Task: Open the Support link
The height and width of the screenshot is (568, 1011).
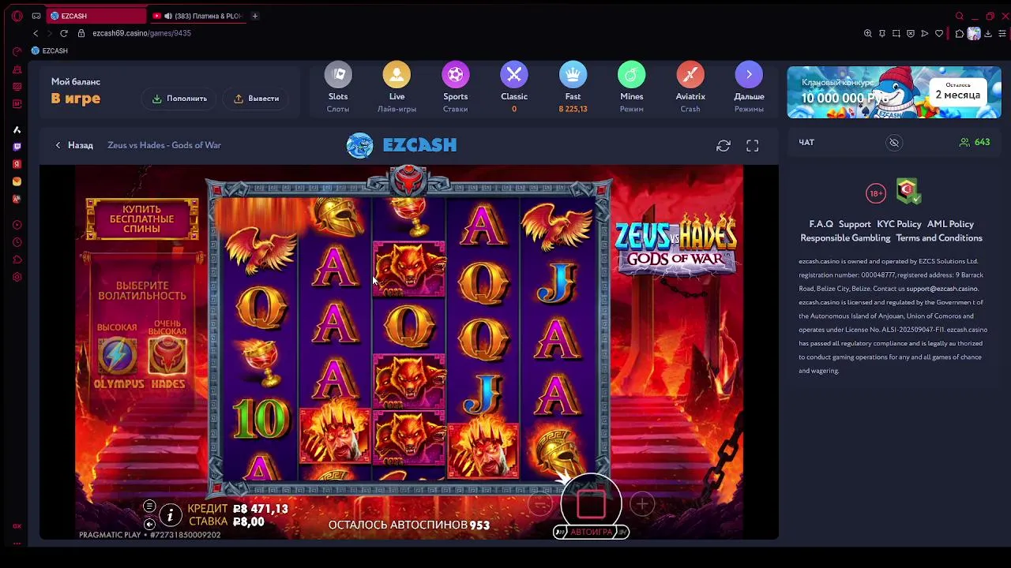Action: [855, 224]
